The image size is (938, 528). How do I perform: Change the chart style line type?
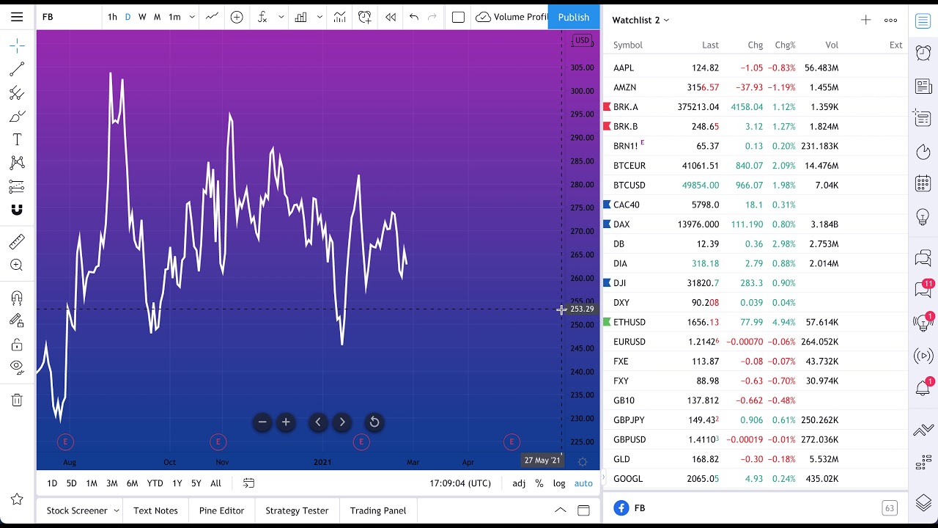pos(212,17)
